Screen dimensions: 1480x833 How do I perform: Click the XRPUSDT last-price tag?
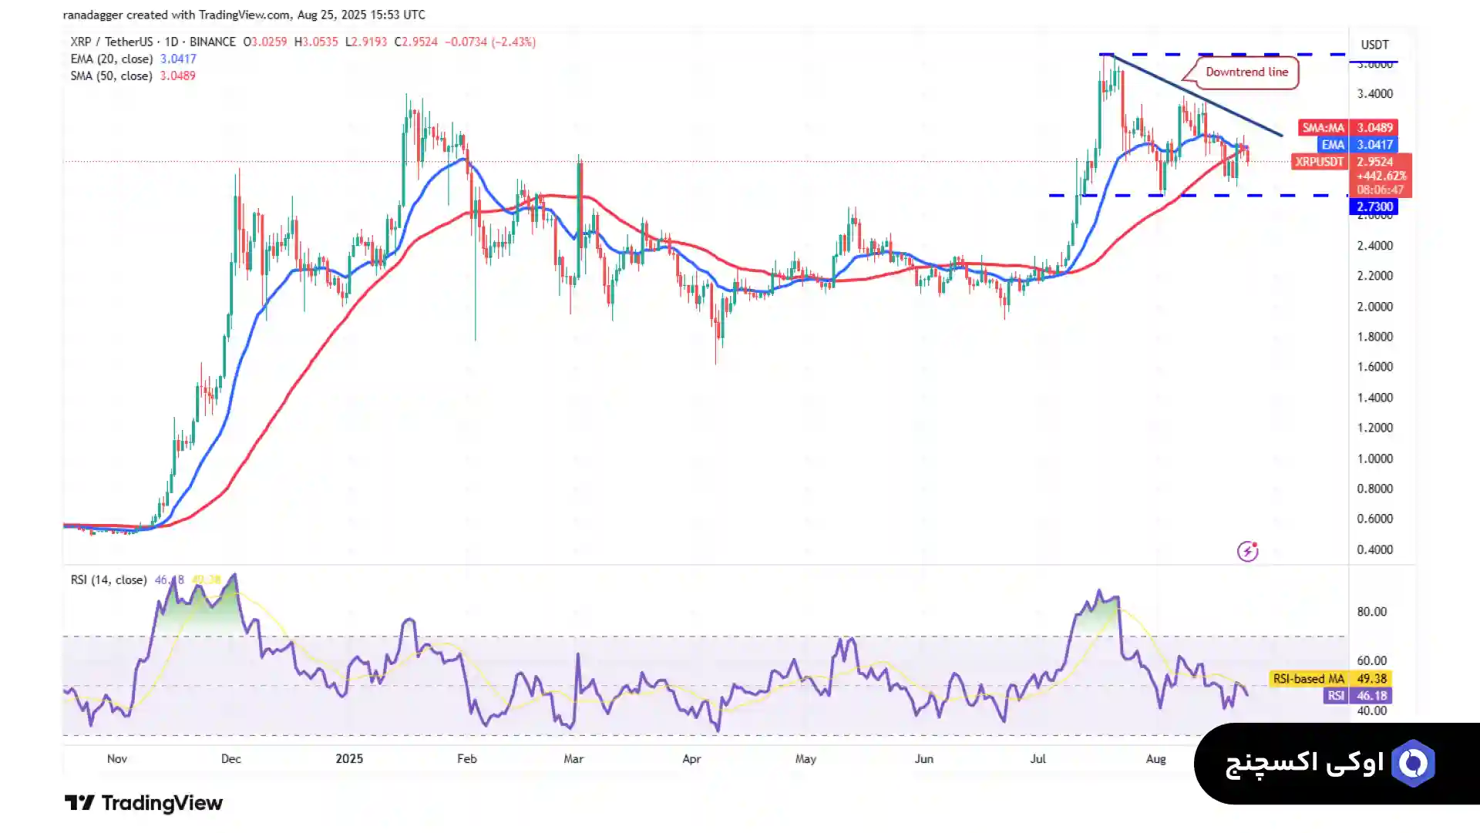tap(1319, 162)
